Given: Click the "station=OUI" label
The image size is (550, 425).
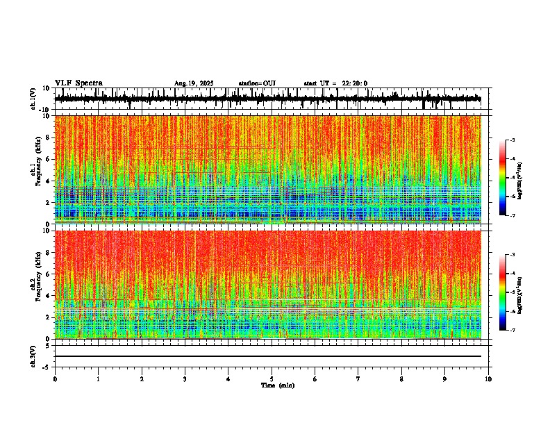Looking at the screenshot, I should pos(257,83).
